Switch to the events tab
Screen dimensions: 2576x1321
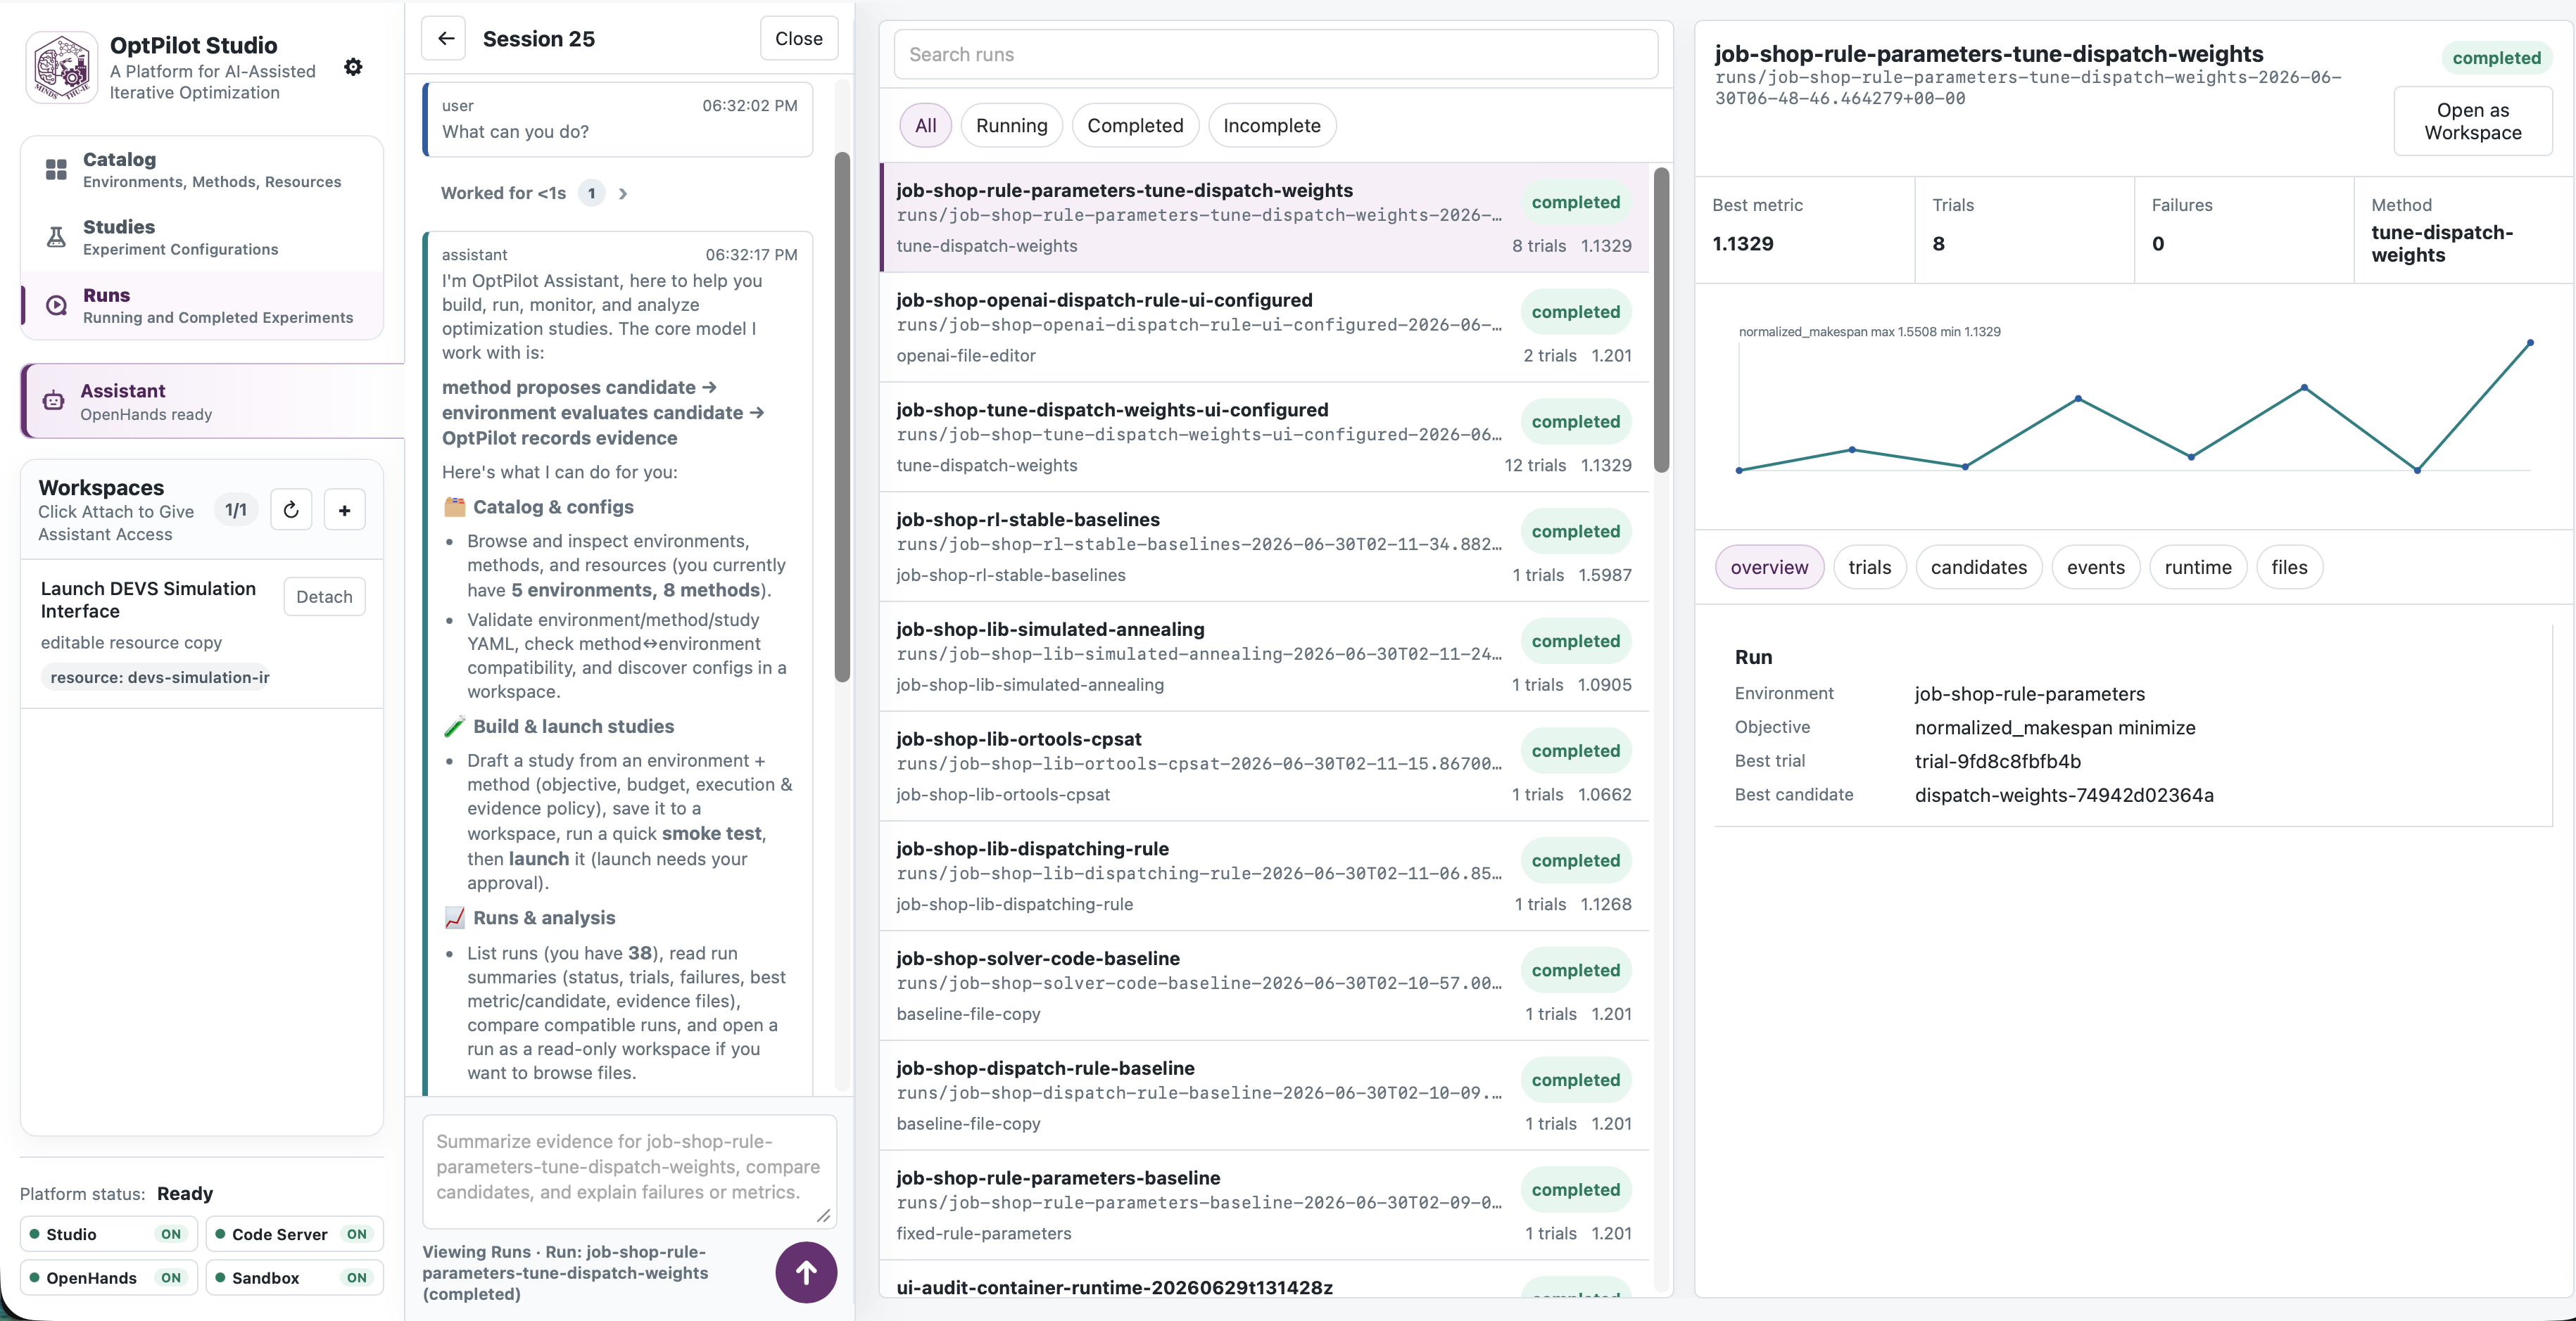point(2095,566)
